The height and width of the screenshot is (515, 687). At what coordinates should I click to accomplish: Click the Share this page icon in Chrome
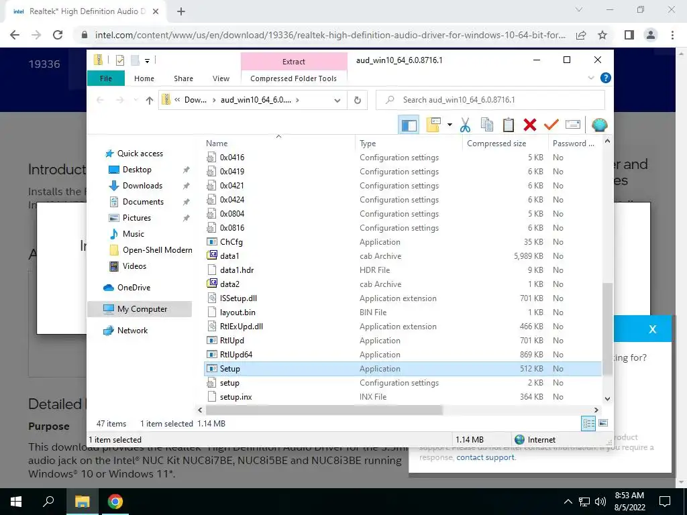[x=581, y=35]
